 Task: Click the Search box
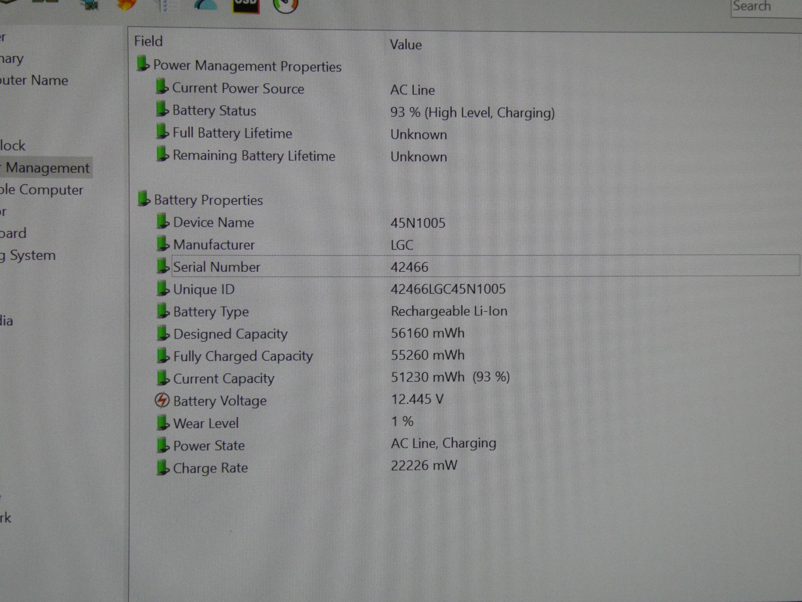pos(766,7)
